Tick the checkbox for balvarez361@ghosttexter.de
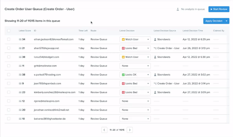The image size is (233, 137). (x=9, y=119)
